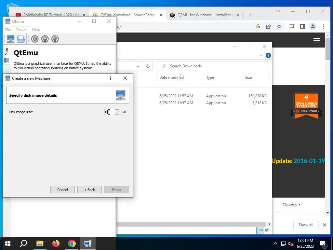Viewport: 333px width, 250px height.
Task: Open the Windows Start menu
Action: point(8,243)
